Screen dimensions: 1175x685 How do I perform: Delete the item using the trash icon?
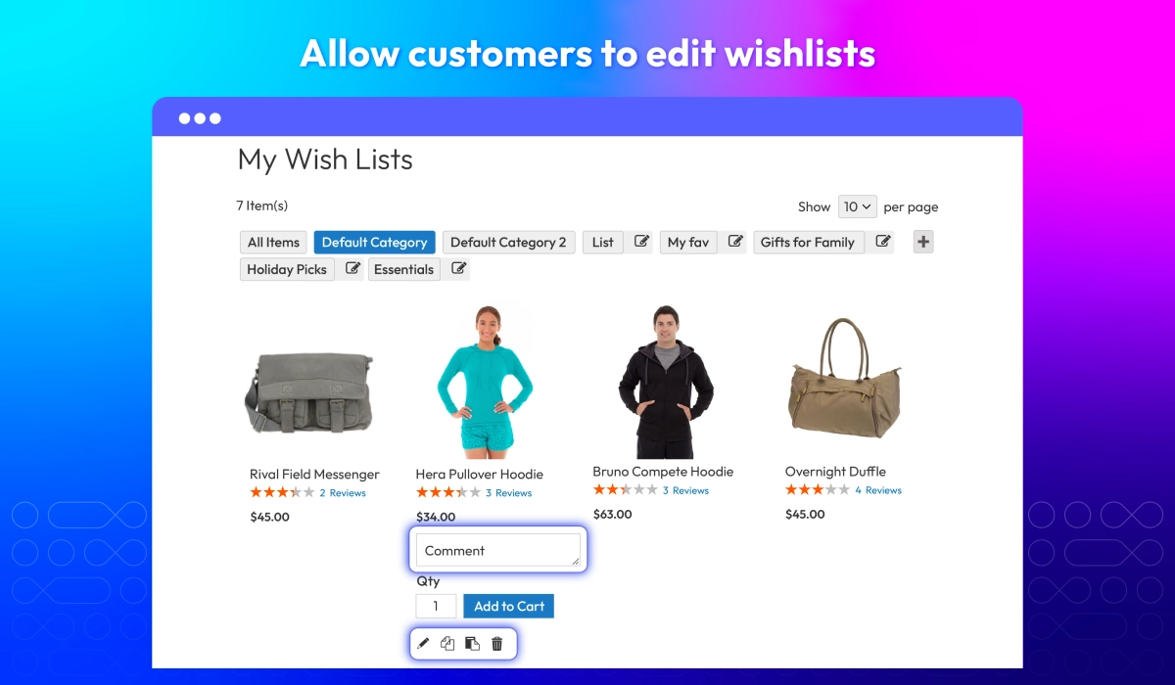[496, 643]
